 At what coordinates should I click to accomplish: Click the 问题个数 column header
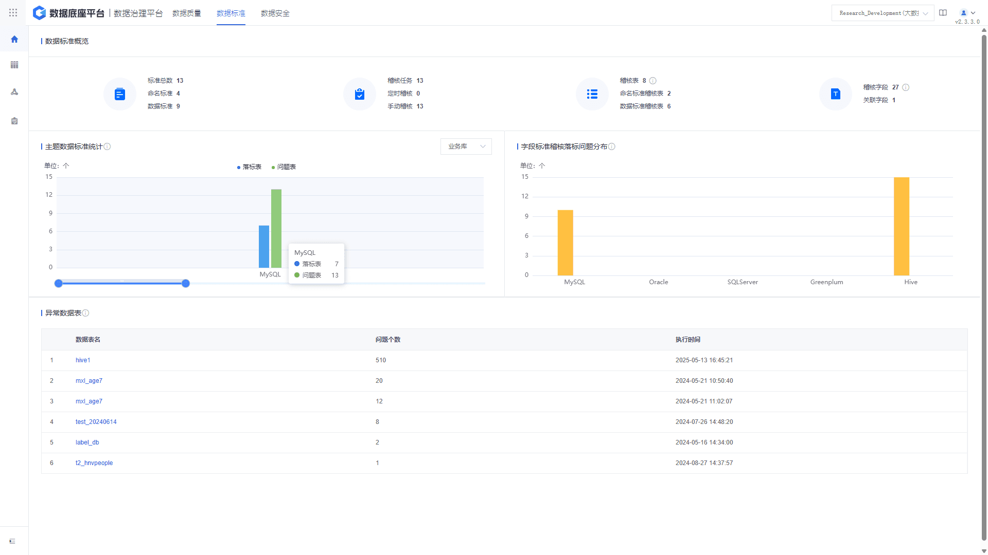tap(388, 340)
